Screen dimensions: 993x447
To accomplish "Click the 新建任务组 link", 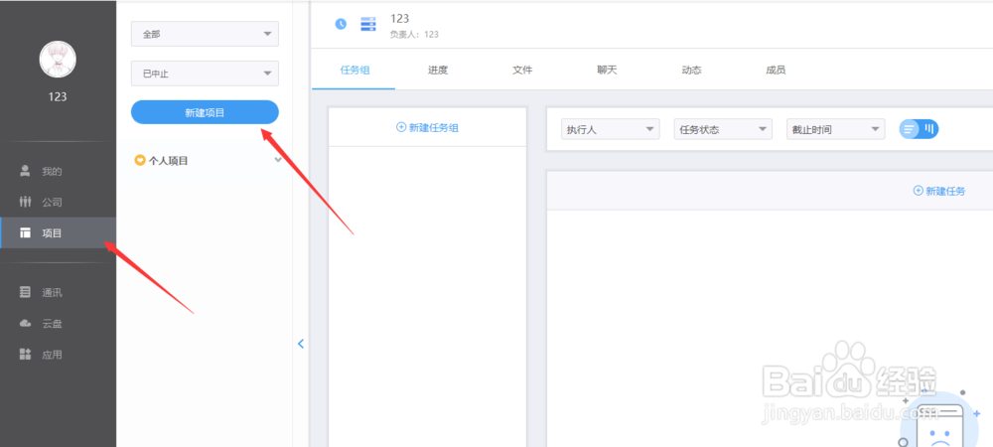I will click(x=427, y=127).
